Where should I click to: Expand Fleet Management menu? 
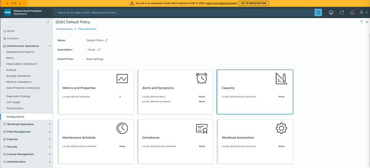(49, 132)
